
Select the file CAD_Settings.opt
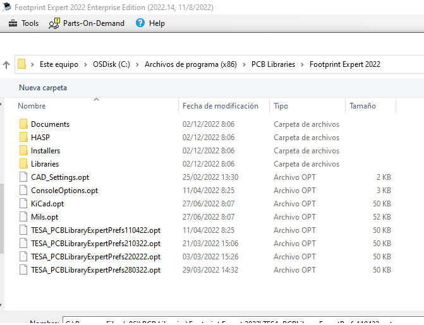[x=60, y=177]
